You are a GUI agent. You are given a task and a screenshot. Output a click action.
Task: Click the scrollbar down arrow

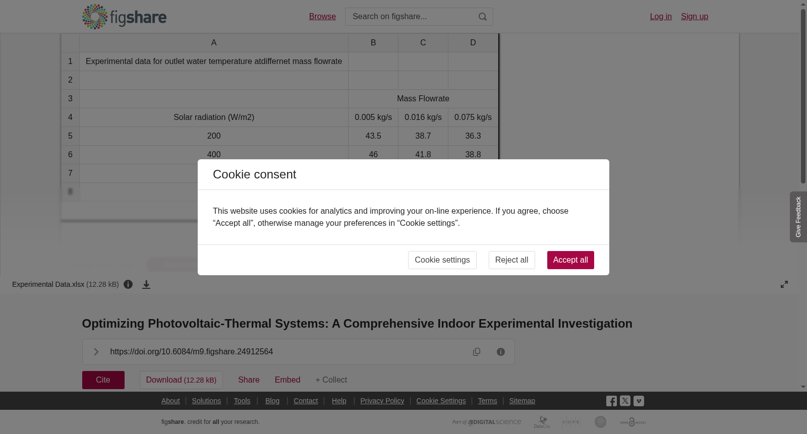[x=803, y=387]
